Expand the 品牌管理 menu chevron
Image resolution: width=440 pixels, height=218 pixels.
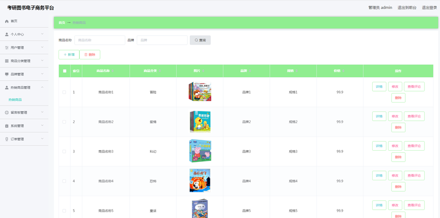click(42, 74)
